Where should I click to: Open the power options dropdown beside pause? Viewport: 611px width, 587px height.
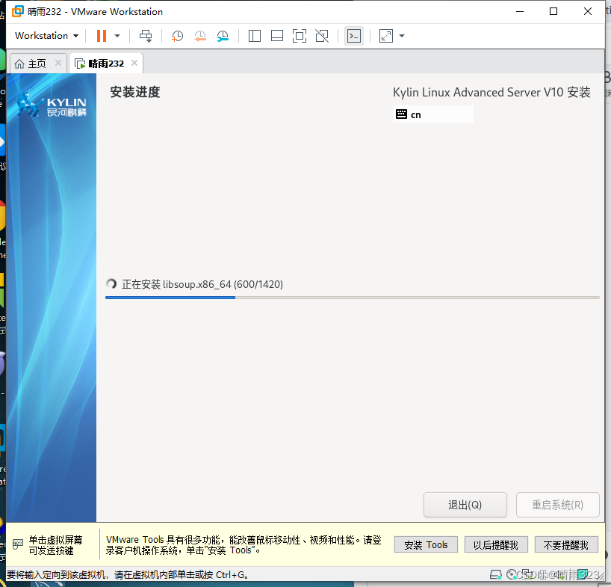pyautogui.click(x=117, y=36)
